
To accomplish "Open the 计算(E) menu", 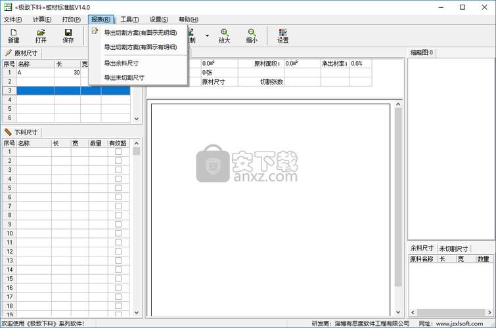I will tap(42, 20).
